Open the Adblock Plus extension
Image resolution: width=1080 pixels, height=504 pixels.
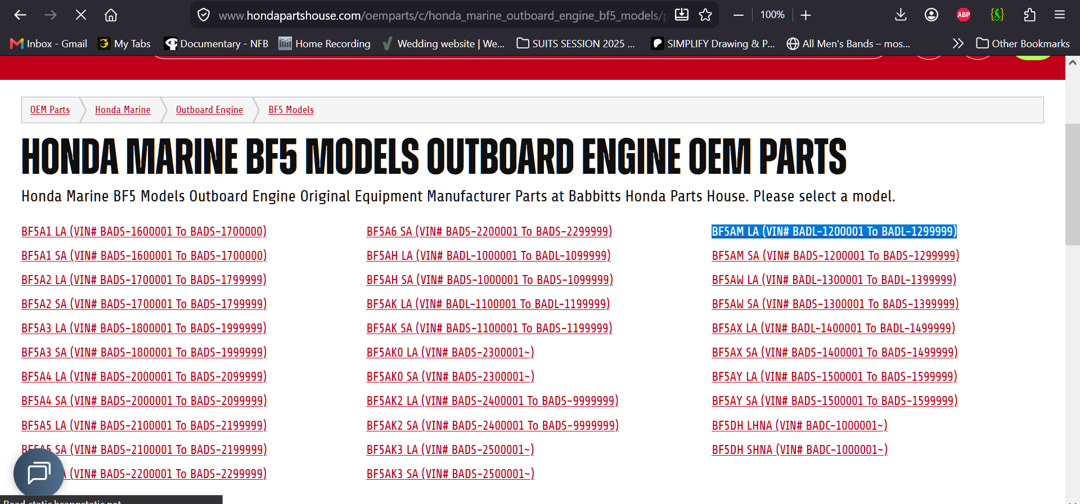(x=964, y=15)
